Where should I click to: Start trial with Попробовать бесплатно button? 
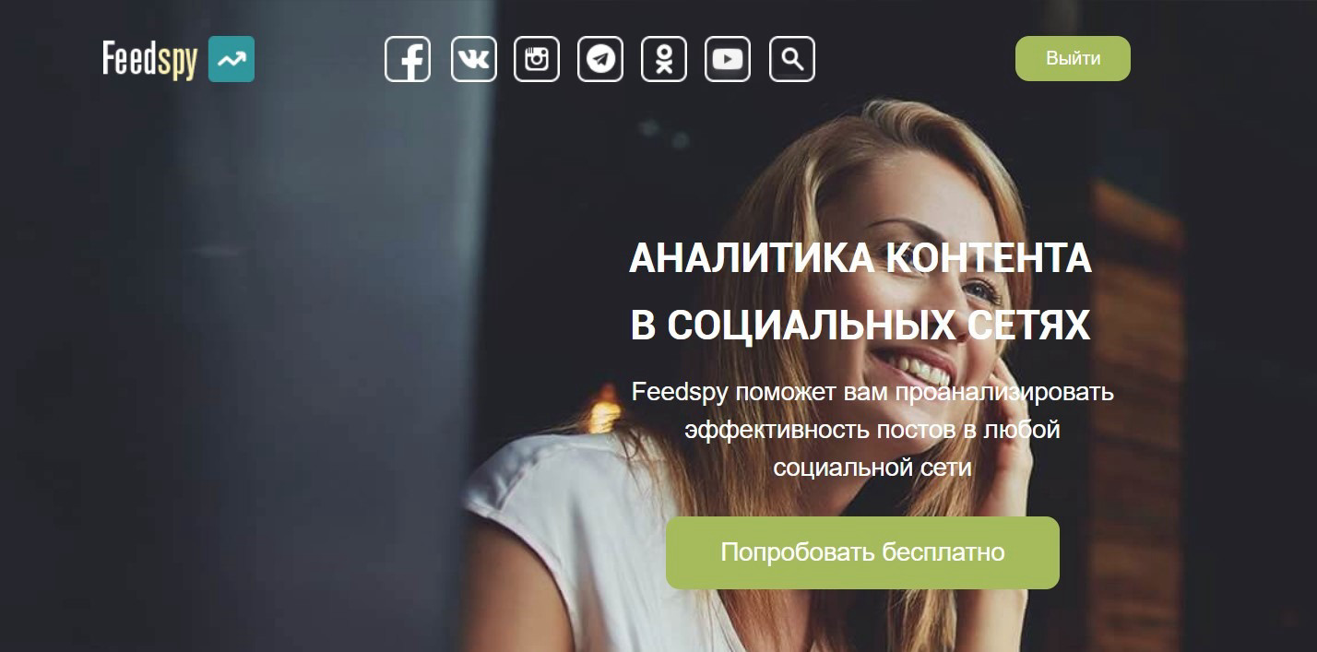click(862, 552)
